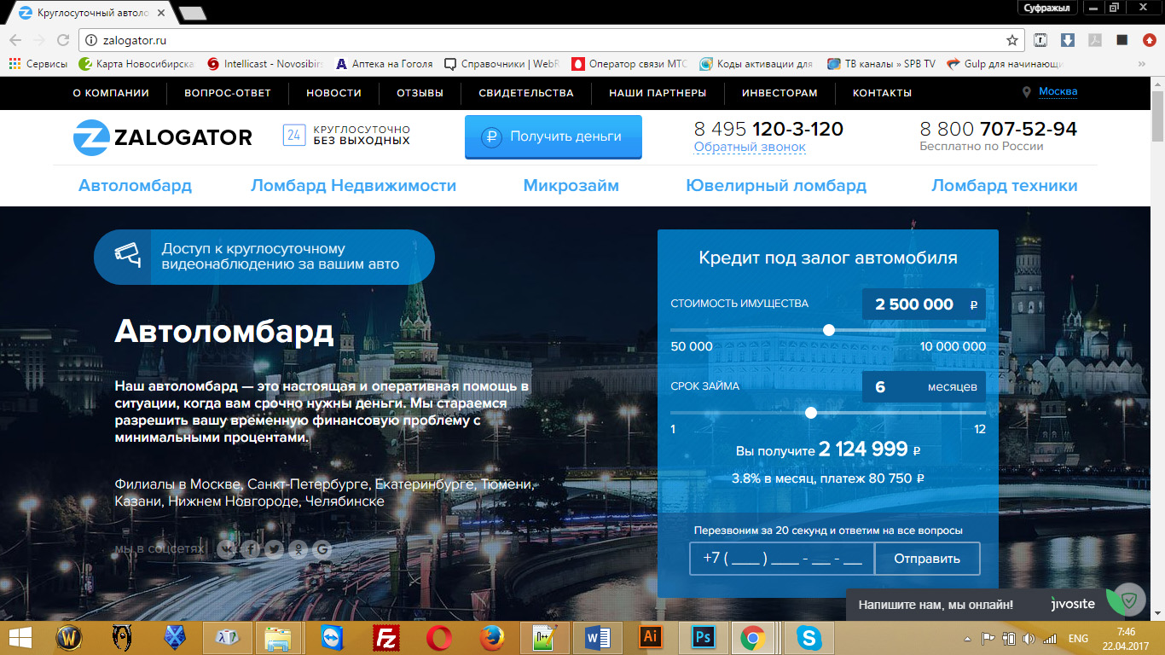Image resolution: width=1165 pixels, height=655 pixels.
Task: Go to the Инвесторам page
Action: [x=780, y=93]
